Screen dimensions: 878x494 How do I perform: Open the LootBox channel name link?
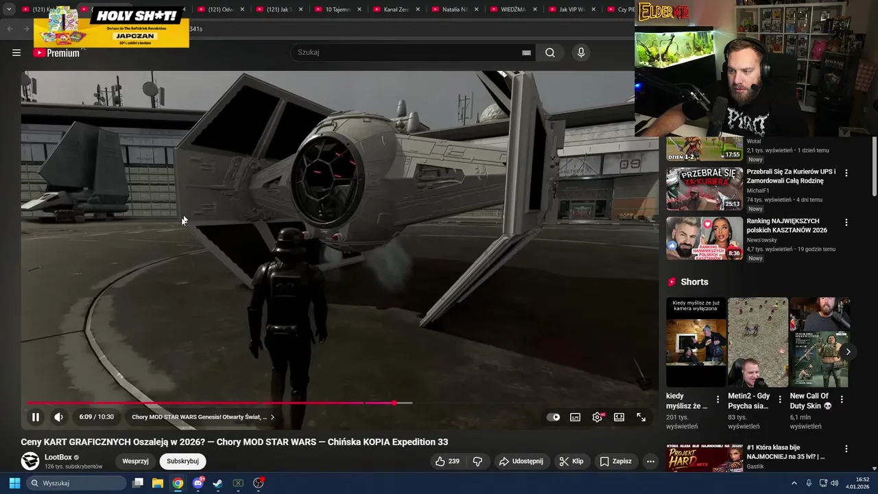click(58, 457)
